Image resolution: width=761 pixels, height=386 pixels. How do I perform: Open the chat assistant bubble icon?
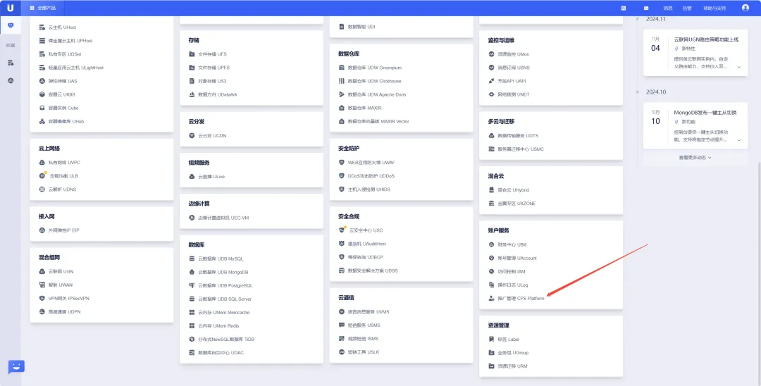click(x=16, y=367)
